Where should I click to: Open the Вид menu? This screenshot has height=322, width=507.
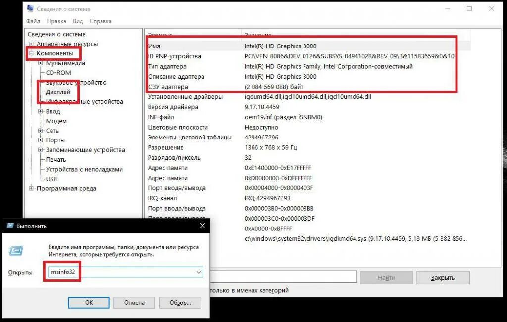pos(78,21)
